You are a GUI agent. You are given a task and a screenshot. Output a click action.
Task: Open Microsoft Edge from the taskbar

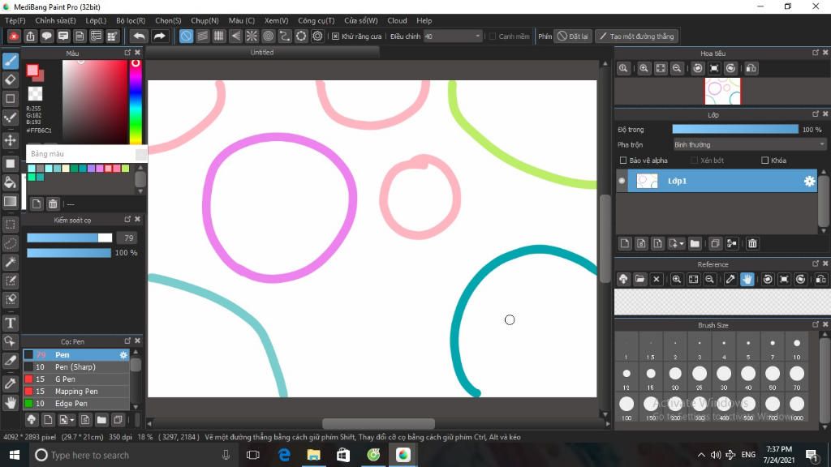point(284,455)
